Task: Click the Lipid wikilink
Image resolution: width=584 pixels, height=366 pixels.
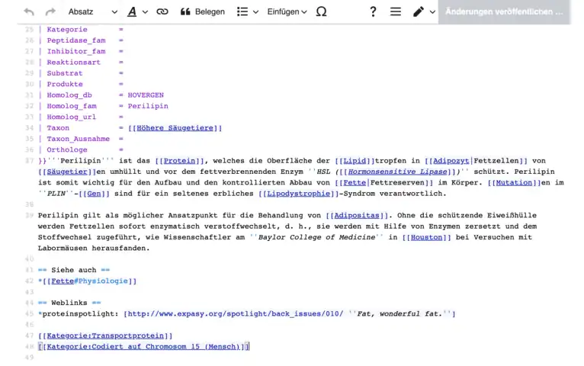Action: (355, 161)
